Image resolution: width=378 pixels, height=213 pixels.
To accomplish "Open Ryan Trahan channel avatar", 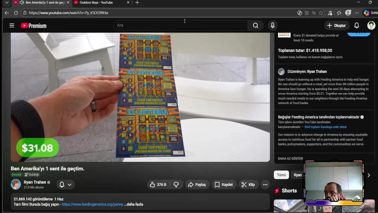I will (16, 184).
